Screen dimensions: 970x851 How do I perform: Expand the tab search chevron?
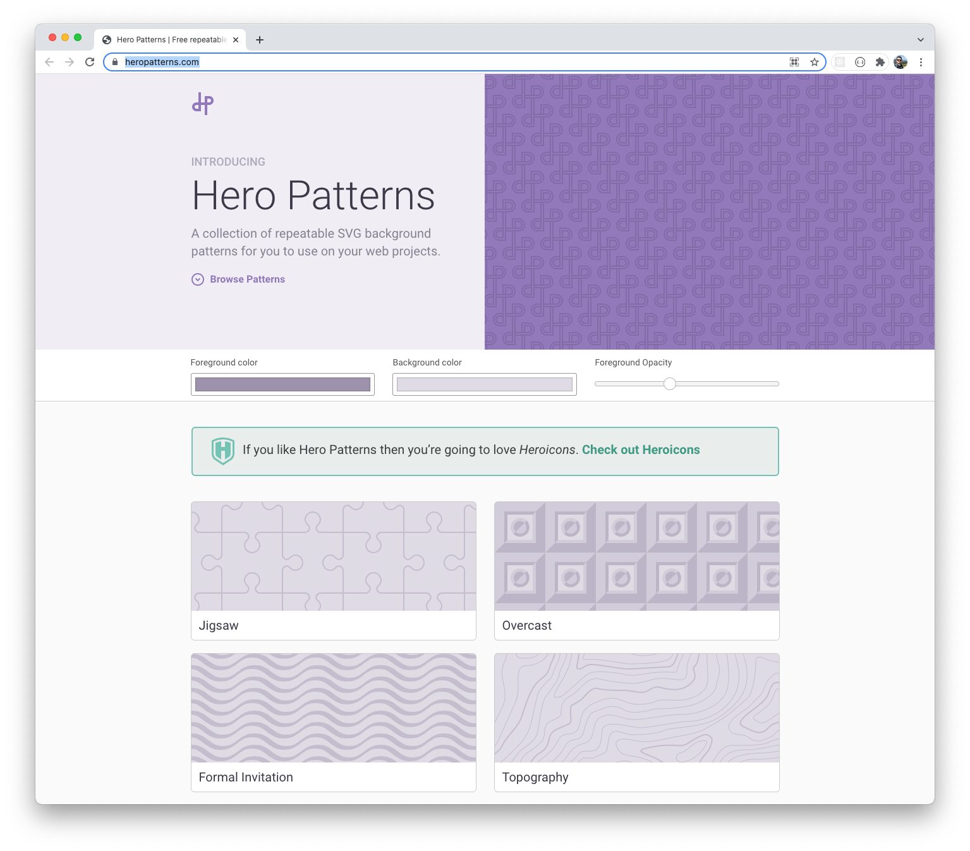pos(921,40)
